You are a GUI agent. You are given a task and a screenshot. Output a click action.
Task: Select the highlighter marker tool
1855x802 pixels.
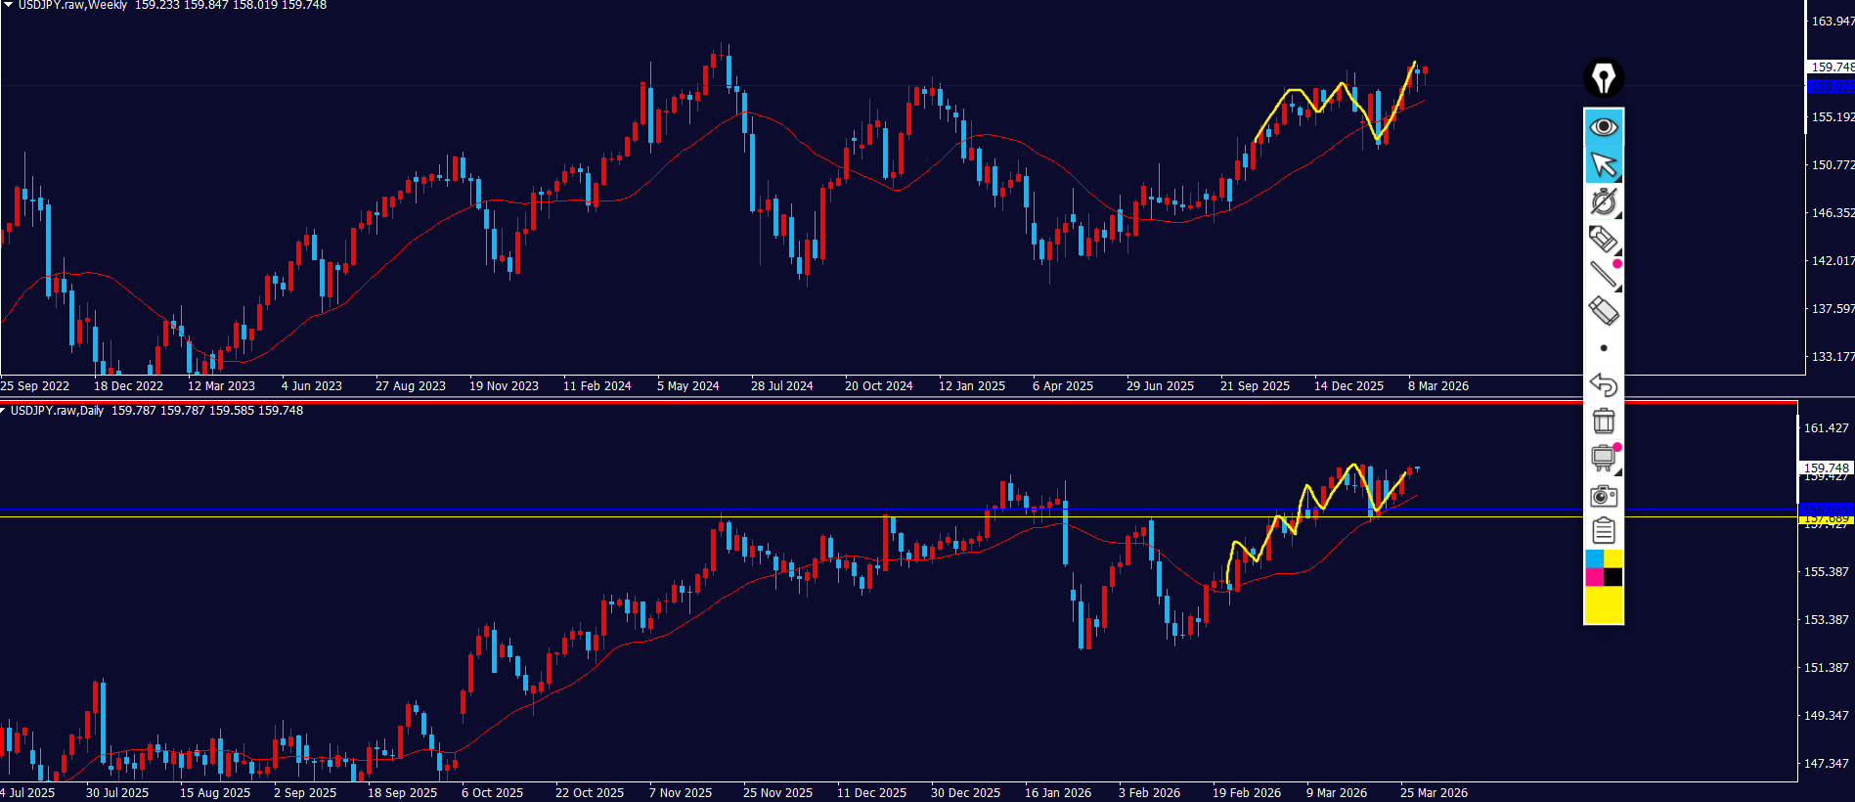tap(1603, 239)
